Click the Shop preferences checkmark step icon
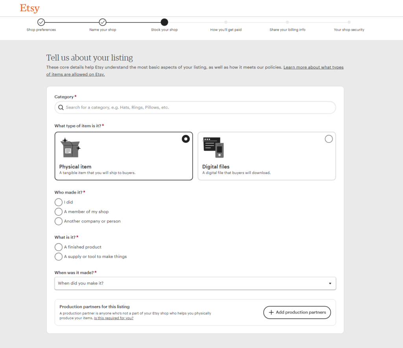This screenshot has width=403, height=348. pos(41,22)
